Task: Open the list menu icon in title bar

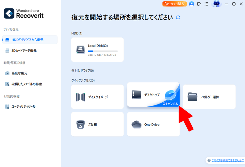Action: (x=206, y=4)
